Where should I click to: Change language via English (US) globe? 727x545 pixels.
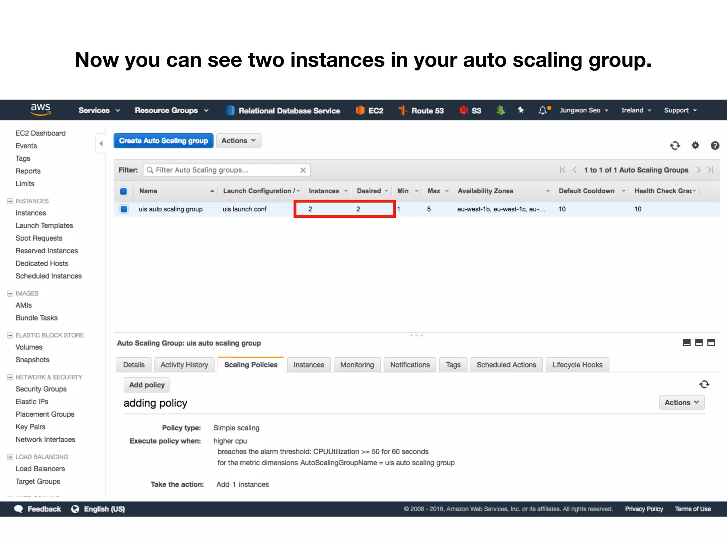(x=98, y=509)
